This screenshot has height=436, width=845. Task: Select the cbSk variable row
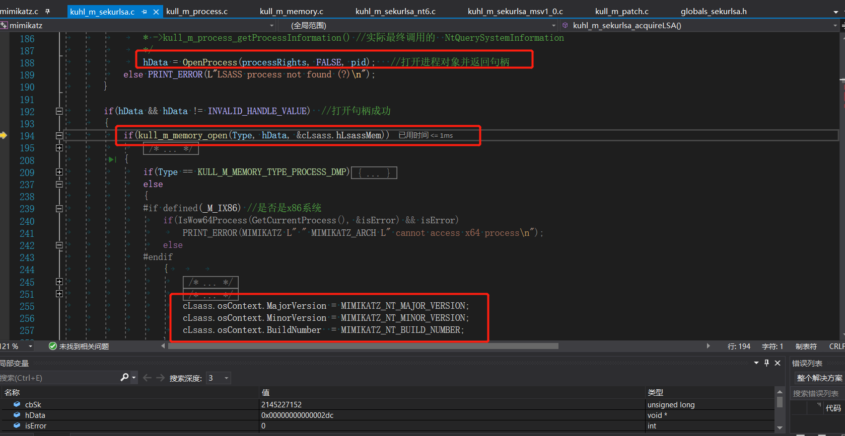click(x=388, y=404)
